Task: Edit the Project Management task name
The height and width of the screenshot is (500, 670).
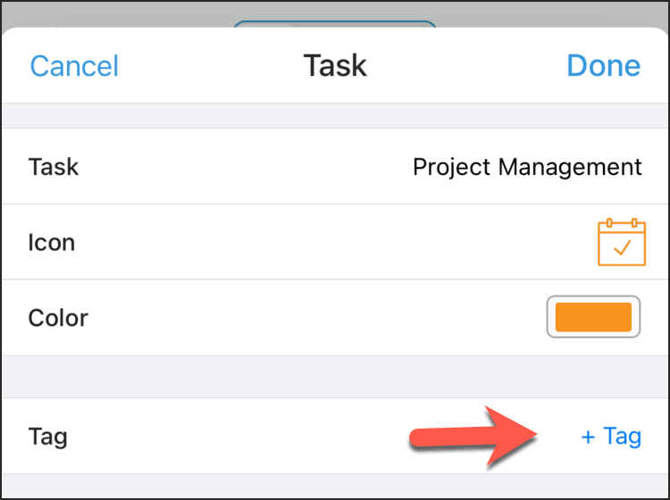Action: (x=527, y=167)
